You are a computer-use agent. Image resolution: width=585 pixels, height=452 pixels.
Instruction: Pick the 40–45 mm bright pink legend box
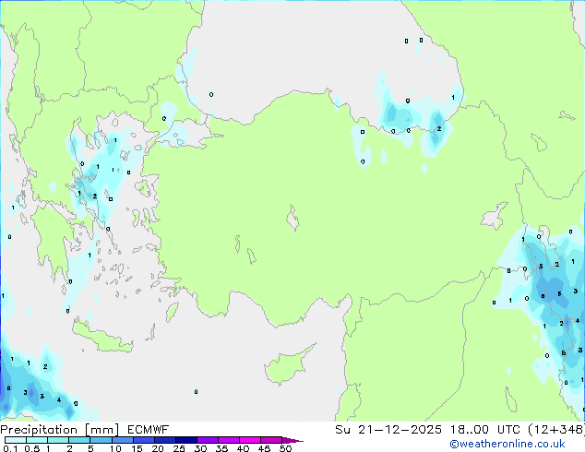pos(250,440)
